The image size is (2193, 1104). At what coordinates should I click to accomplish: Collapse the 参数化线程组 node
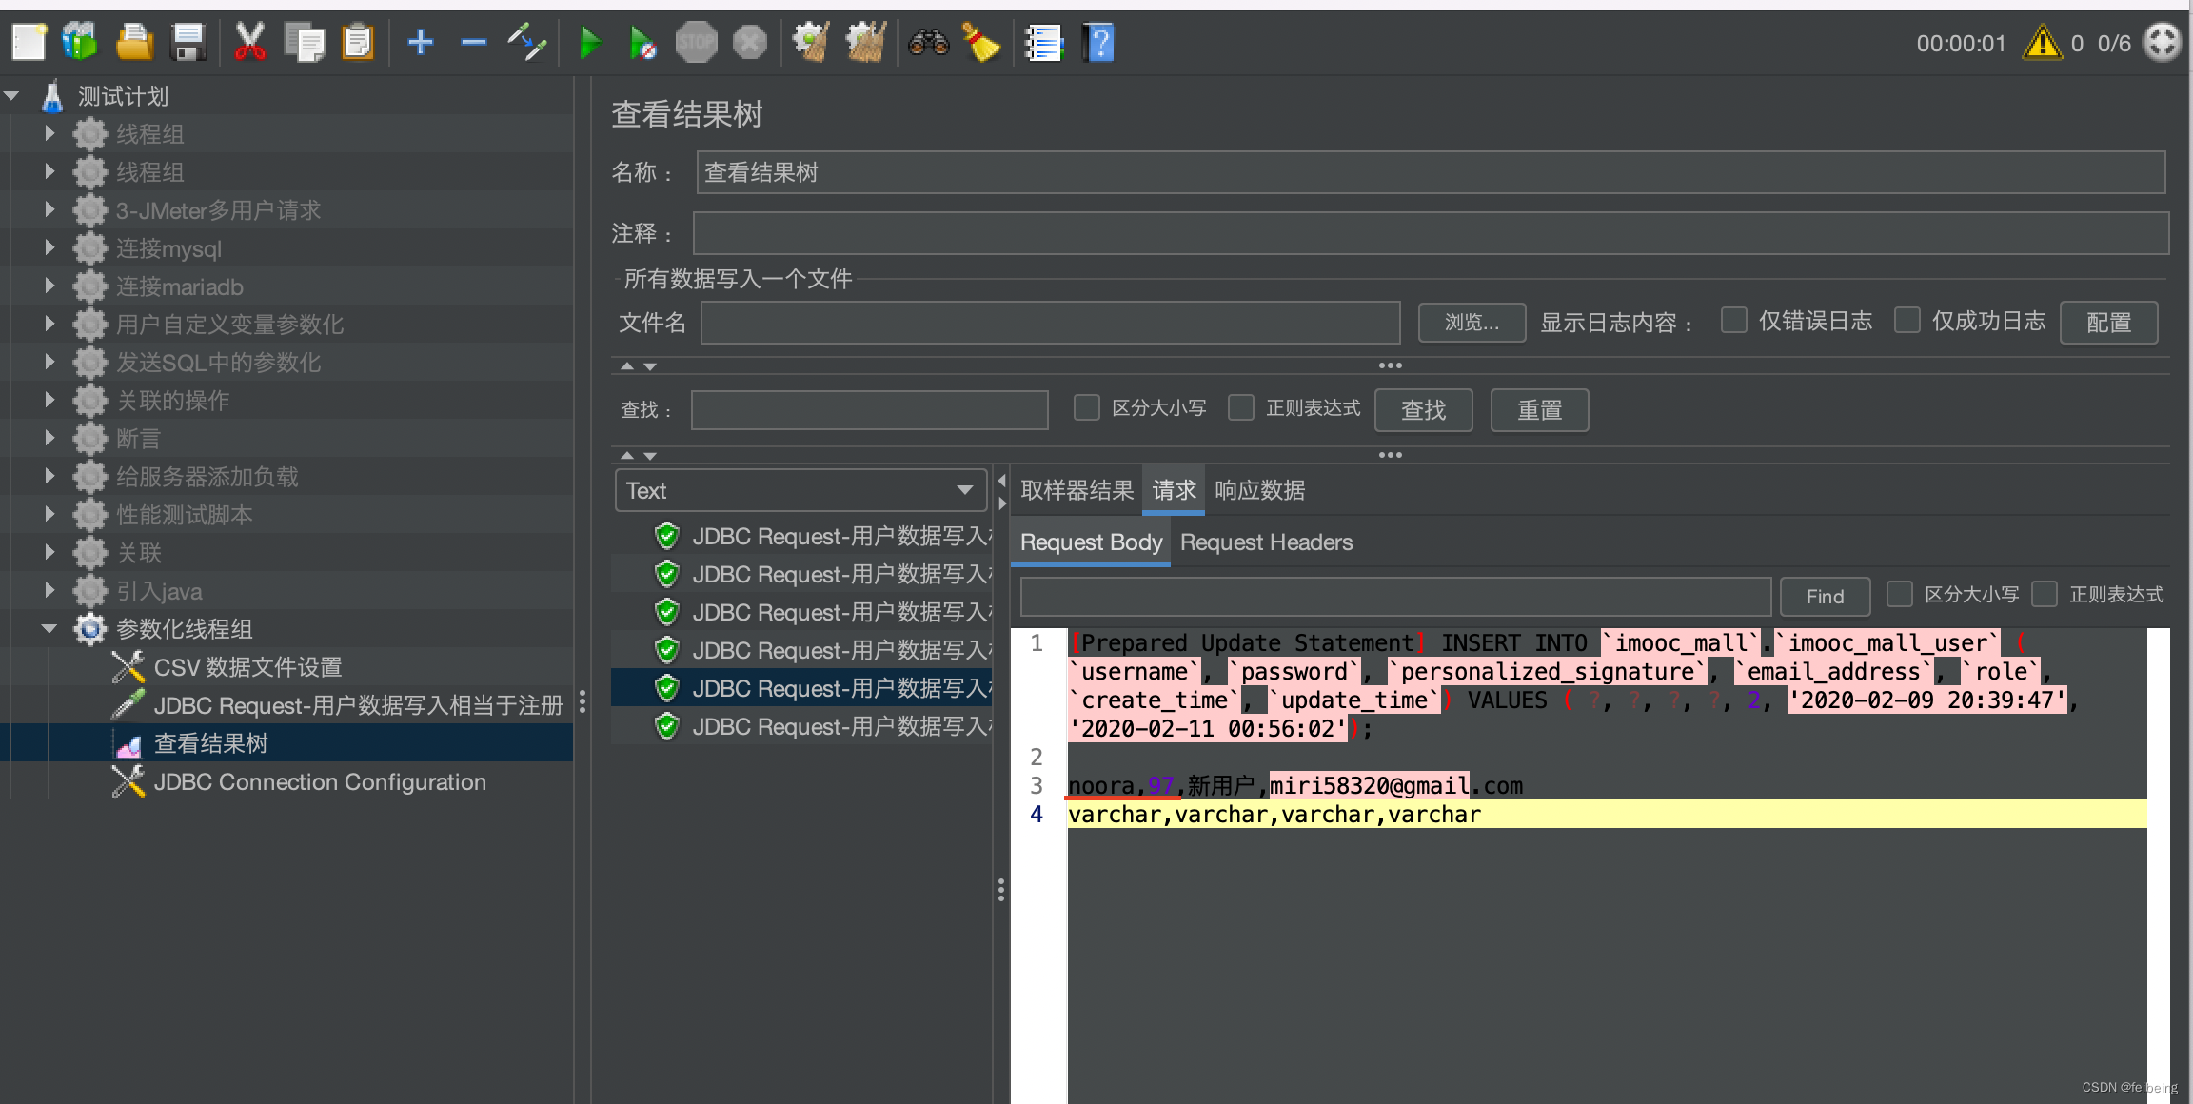click(x=49, y=628)
